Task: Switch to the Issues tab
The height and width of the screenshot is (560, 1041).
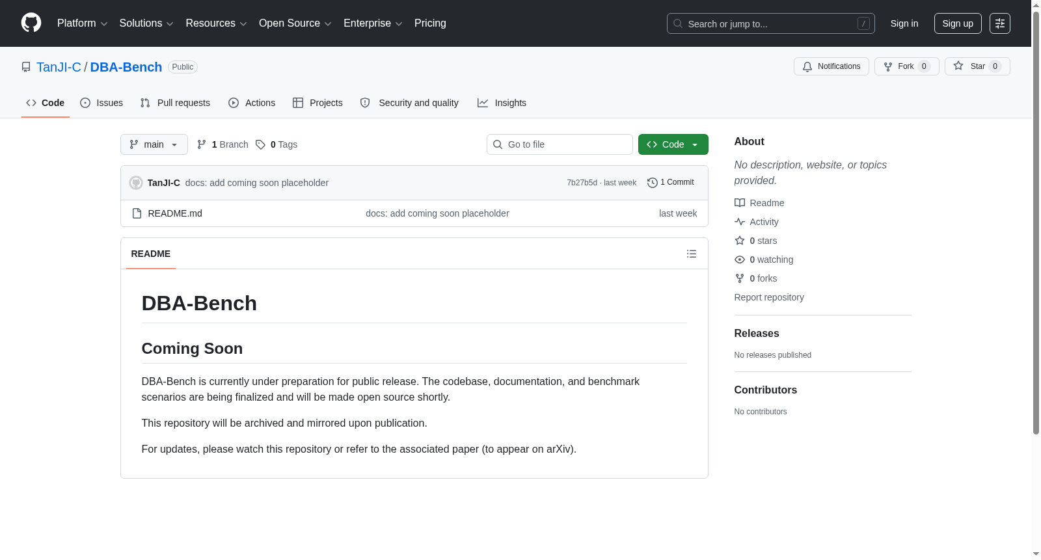Action: click(x=101, y=103)
